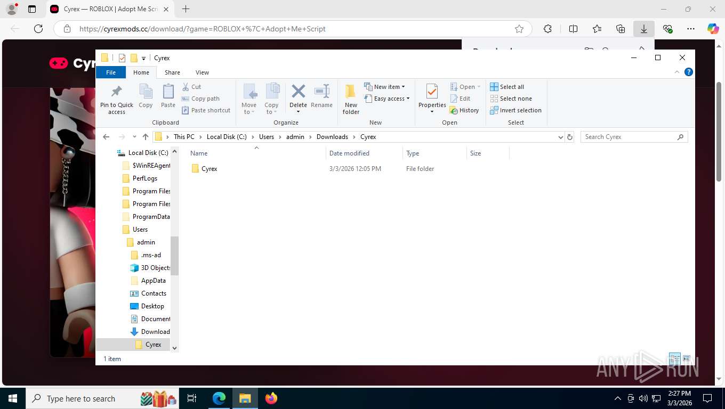The width and height of the screenshot is (725, 409).
Task: Click Select none
Action: pos(511,99)
